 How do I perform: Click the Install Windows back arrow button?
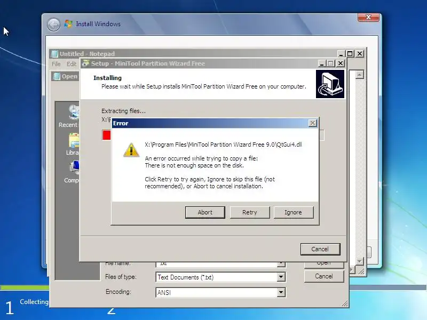(54, 25)
